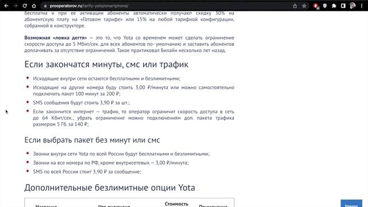Click the blue Наверх button

[351, 204]
